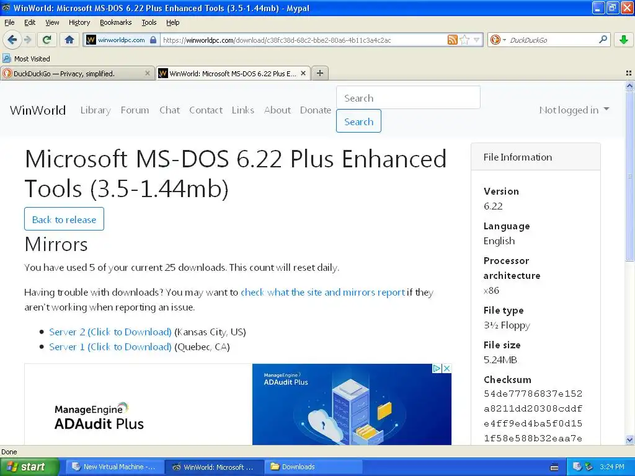Open the check what the site and mirrors report link
The width and height of the screenshot is (635, 476).
coord(322,293)
